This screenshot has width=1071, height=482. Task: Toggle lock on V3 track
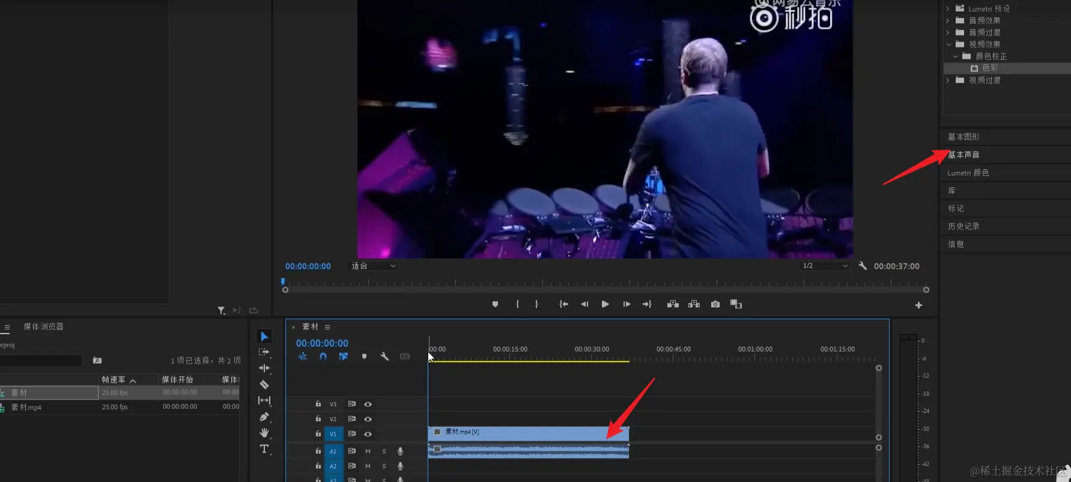tap(318, 404)
